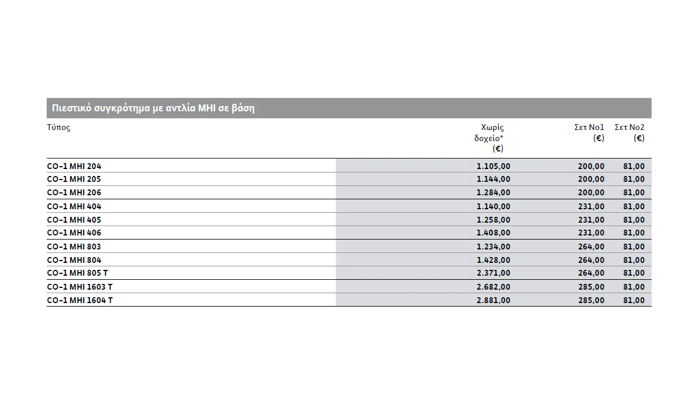Click the CO-1 MHI 1604 T model name
Image resolution: width=700 pixels, height=408 pixels.
coord(80,300)
